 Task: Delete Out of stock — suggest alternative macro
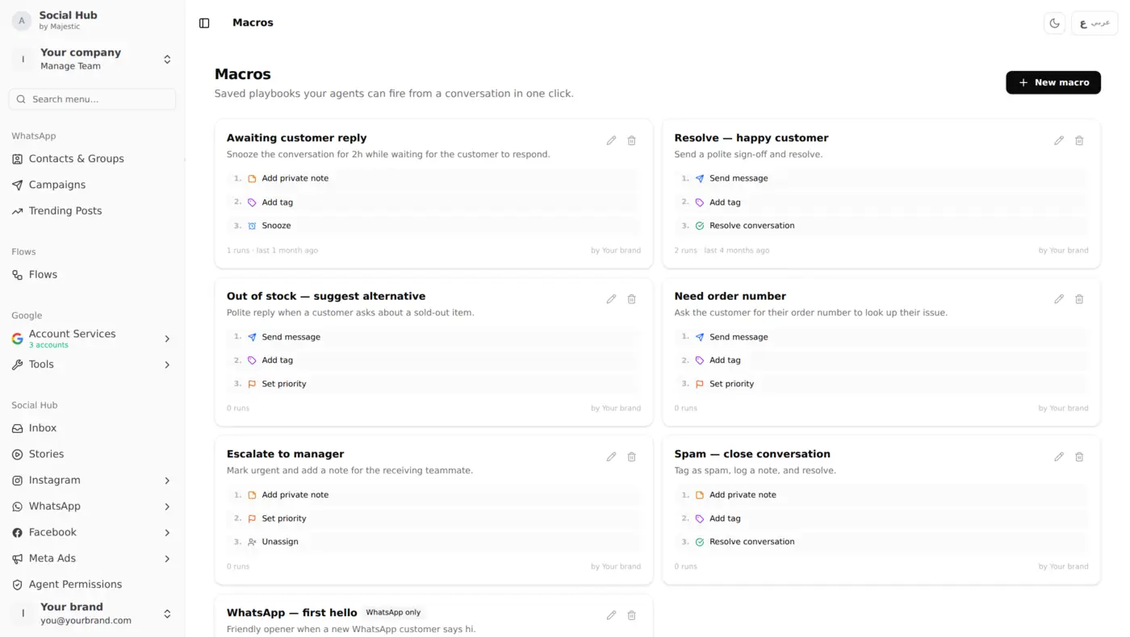632,299
